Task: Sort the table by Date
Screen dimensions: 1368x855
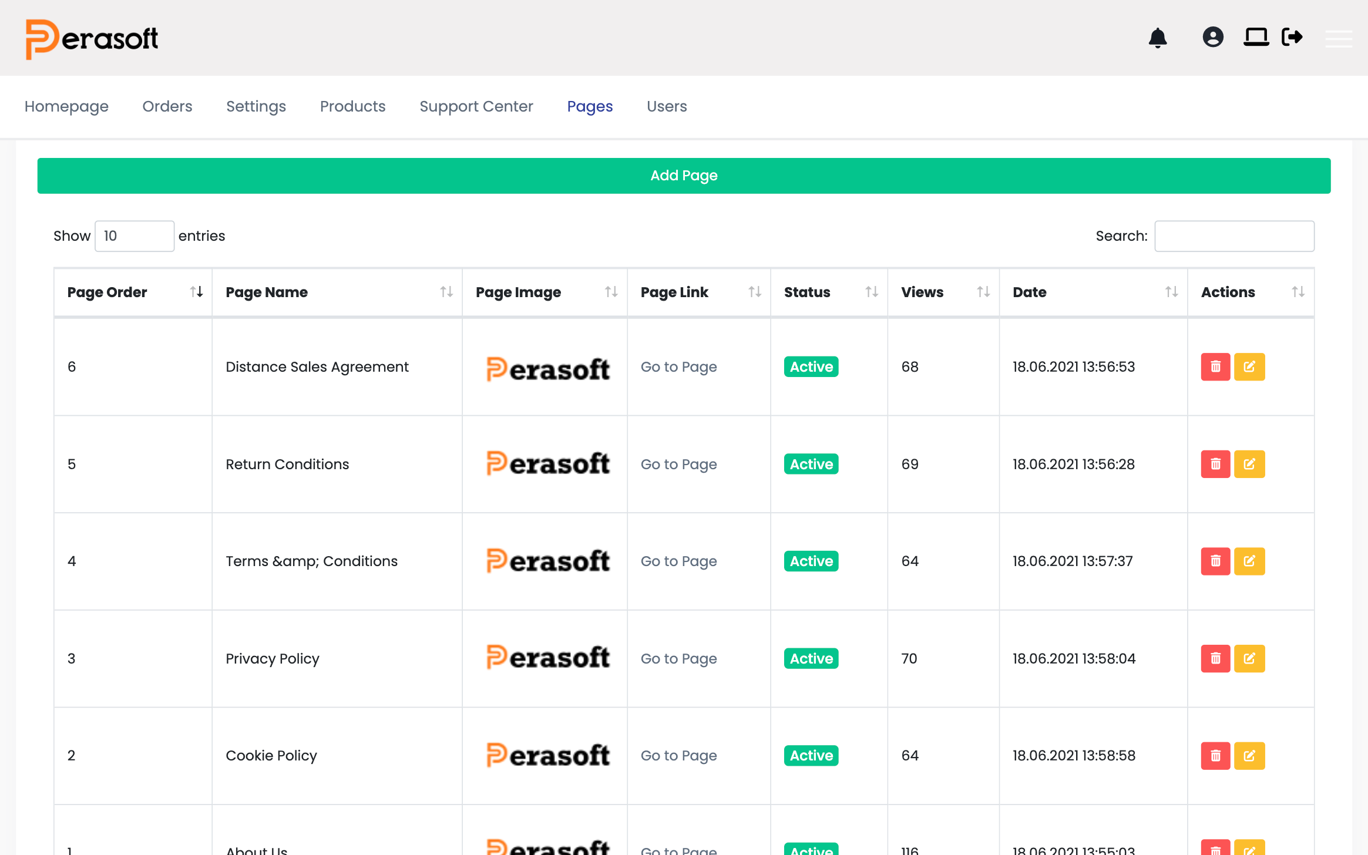Action: [1094, 292]
